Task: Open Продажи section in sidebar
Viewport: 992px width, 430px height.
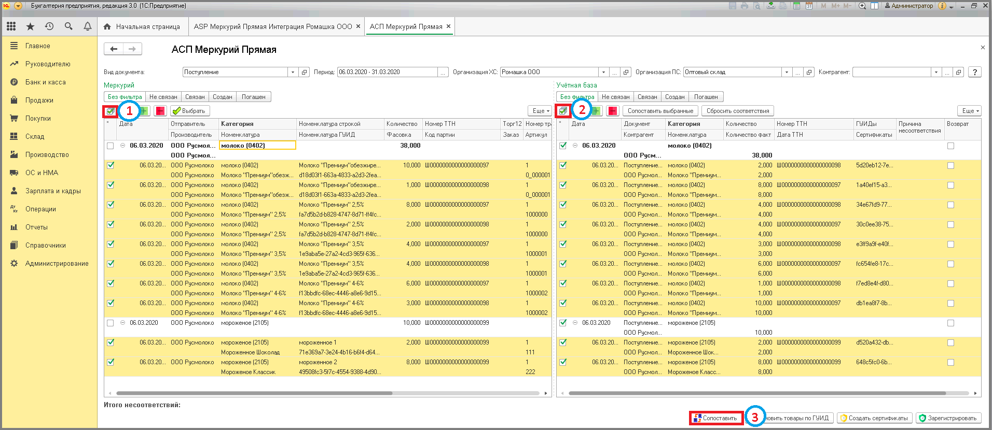Action: (39, 100)
